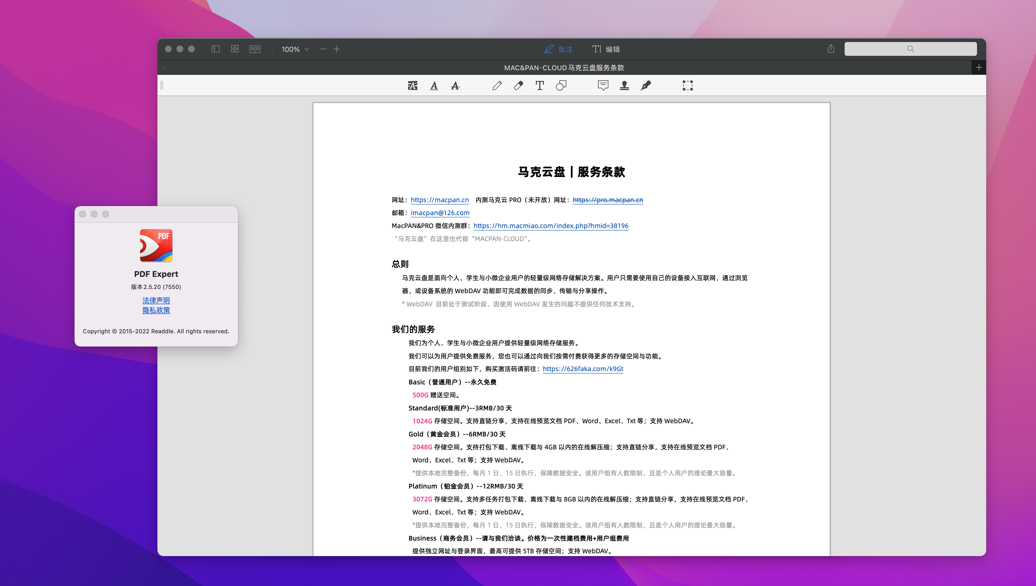Choose the text box tool

click(540, 85)
